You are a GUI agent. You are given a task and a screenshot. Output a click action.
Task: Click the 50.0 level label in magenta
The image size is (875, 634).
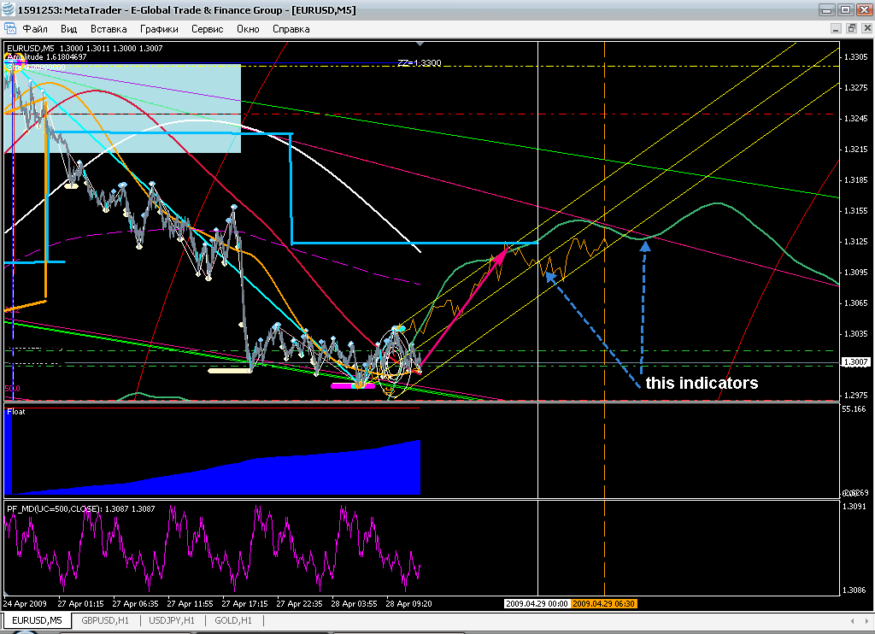[x=12, y=389]
